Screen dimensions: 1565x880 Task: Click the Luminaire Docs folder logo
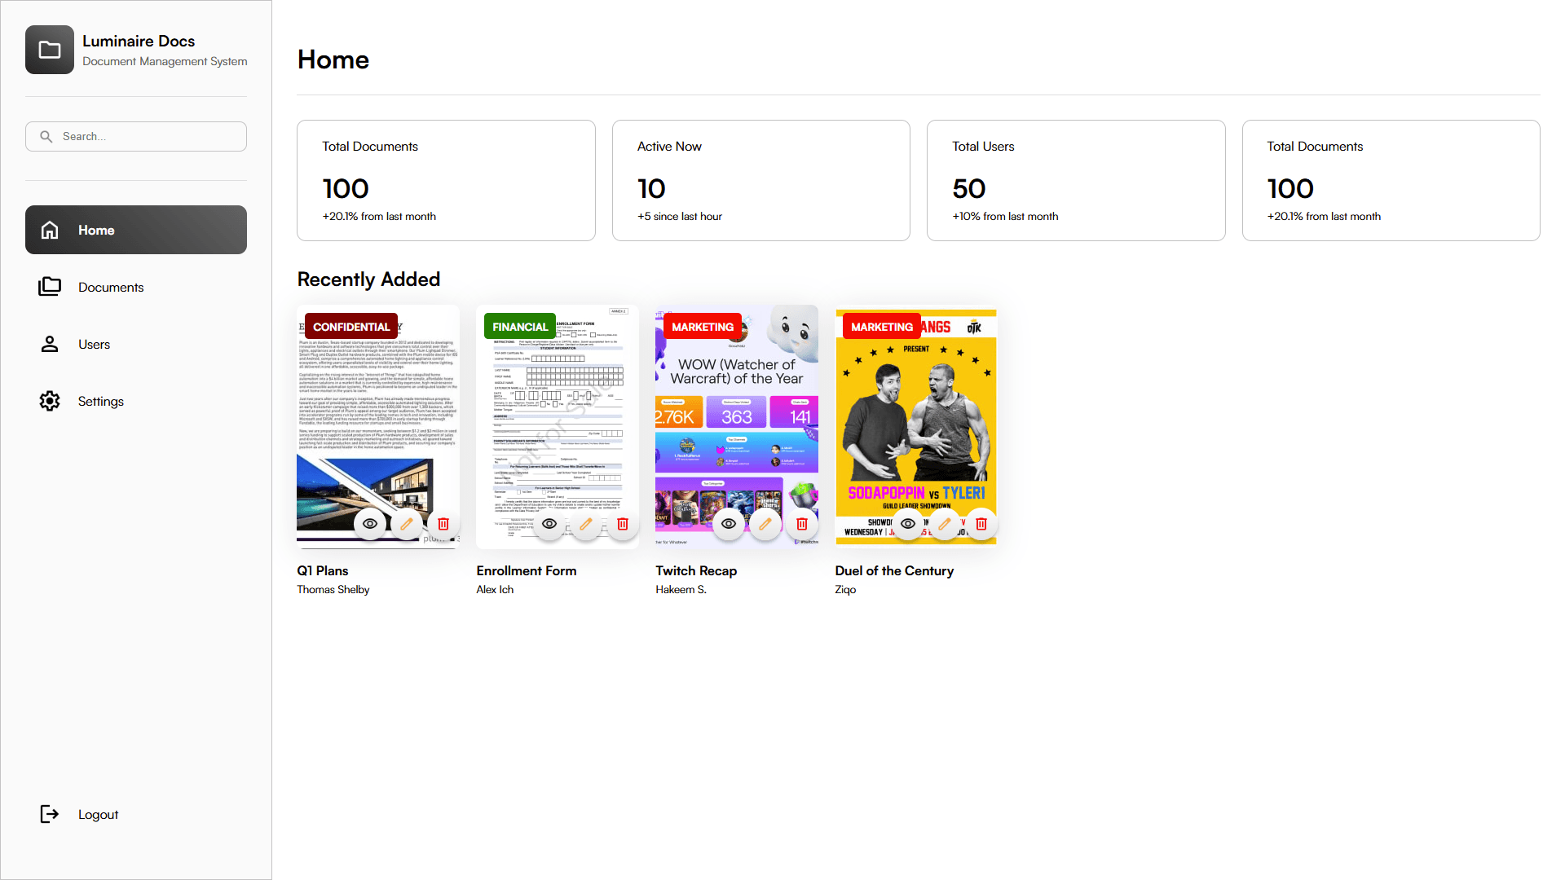pos(50,50)
